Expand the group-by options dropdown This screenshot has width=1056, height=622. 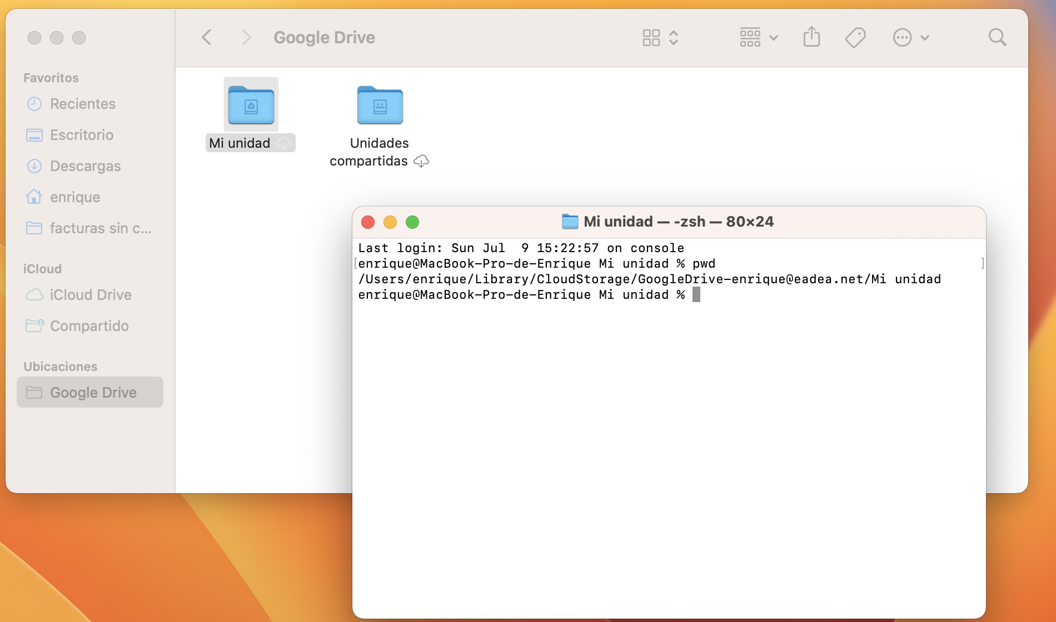pos(758,37)
